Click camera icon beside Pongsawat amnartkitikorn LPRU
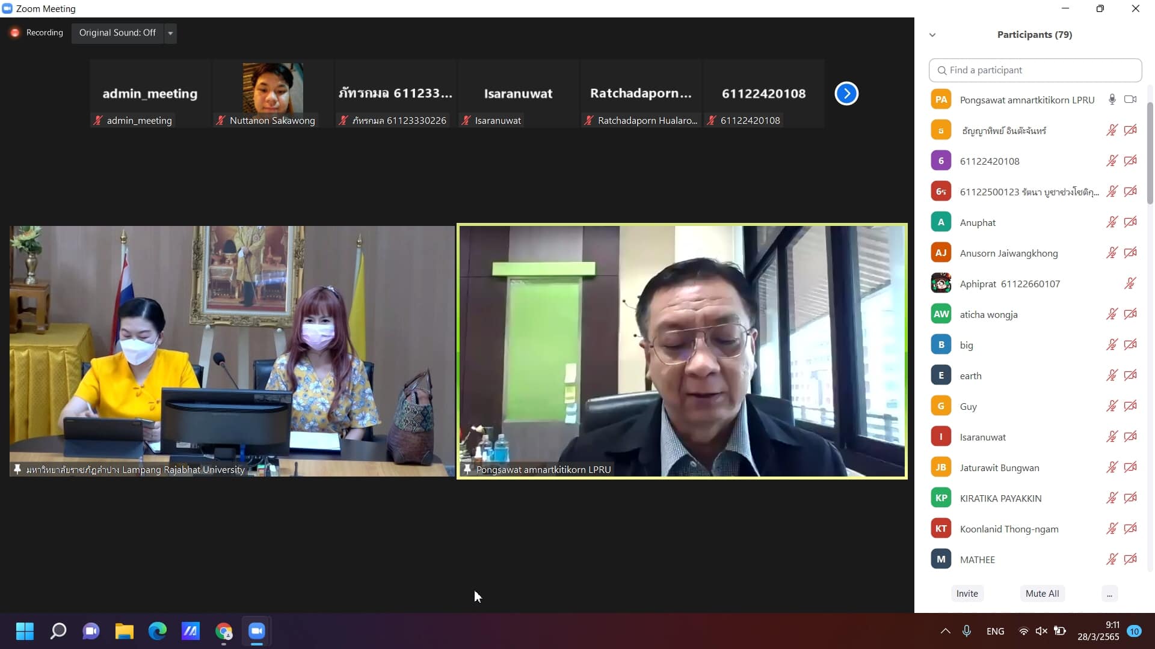Image resolution: width=1155 pixels, height=649 pixels. (x=1130, y=100)
